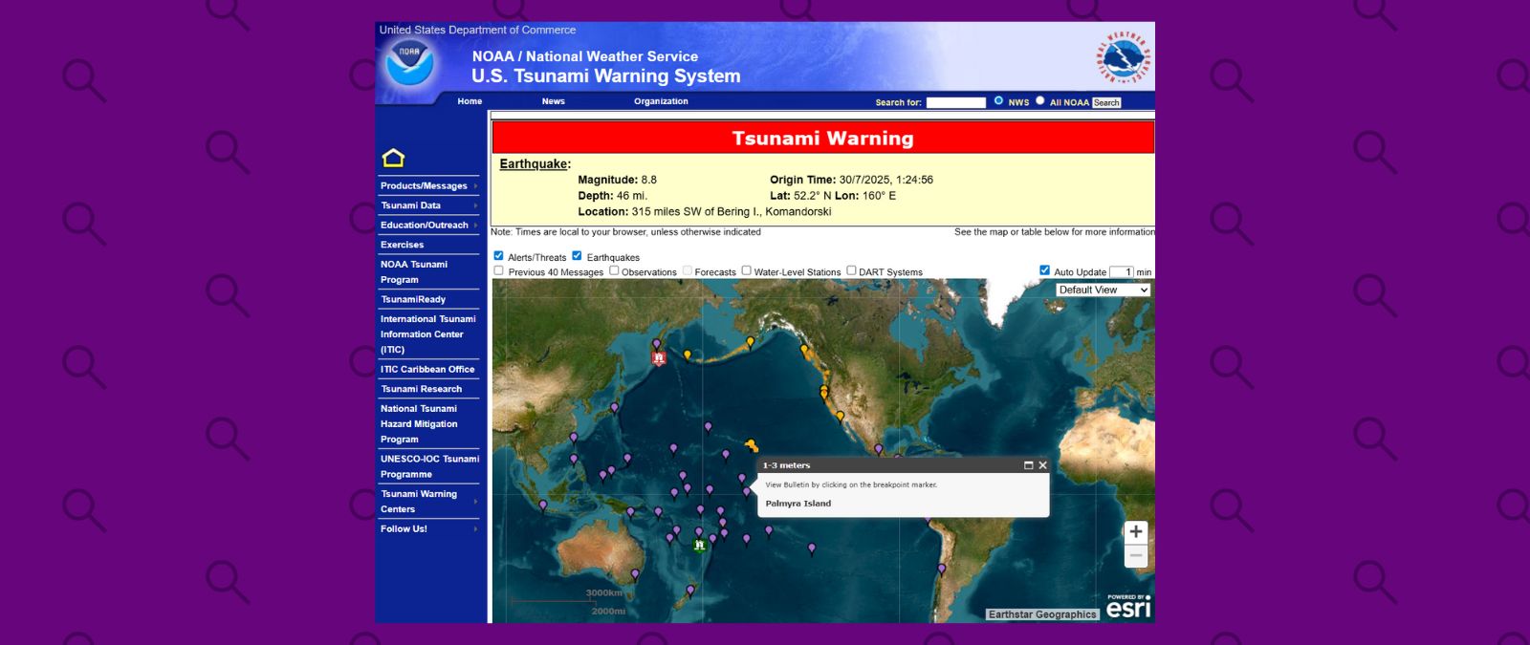Click the Auto Update minutes field
1530x645 pixels.
(1122, 272)
